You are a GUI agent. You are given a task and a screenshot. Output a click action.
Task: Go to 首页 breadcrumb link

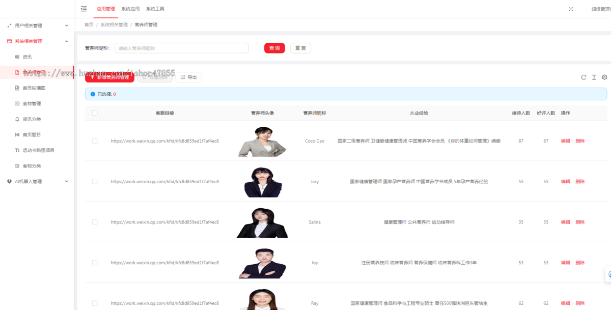89,24
